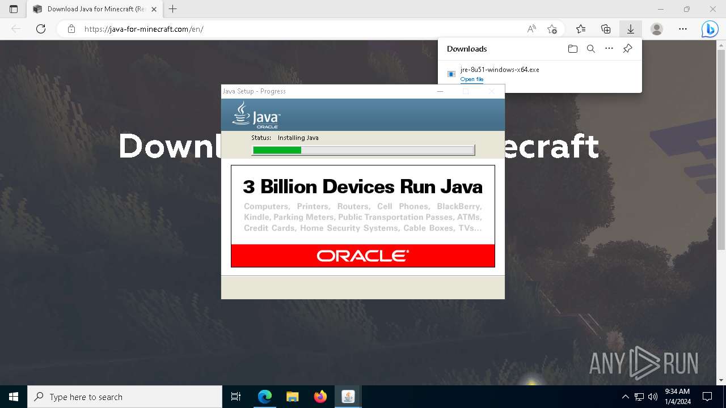726x408 pixels.
Task: Minimize the Edge browser window
Action: coord(661,9)
